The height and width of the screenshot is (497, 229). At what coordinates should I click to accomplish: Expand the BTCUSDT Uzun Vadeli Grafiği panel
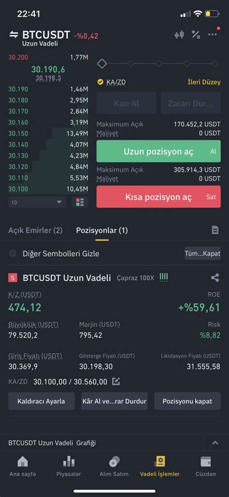(x=215, y=443)
